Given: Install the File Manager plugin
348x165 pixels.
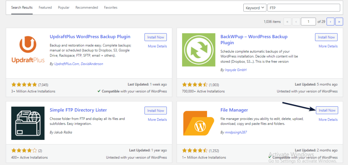Looking at the screenshot, I should (x=327, y=110).
